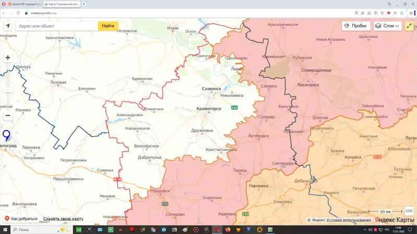Image resolution: width=417 pixels, height=234 pixels.
Task: Focus the Адрес или объект search field
Action: [56, 25]
